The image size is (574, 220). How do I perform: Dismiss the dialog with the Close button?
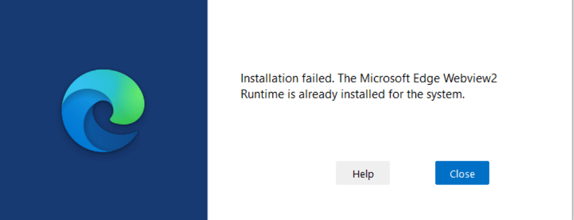point(462,173)
